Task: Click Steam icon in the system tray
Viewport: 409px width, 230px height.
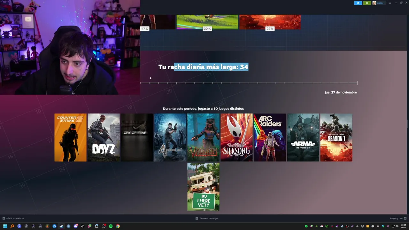Action: click(x=342, y=226)
